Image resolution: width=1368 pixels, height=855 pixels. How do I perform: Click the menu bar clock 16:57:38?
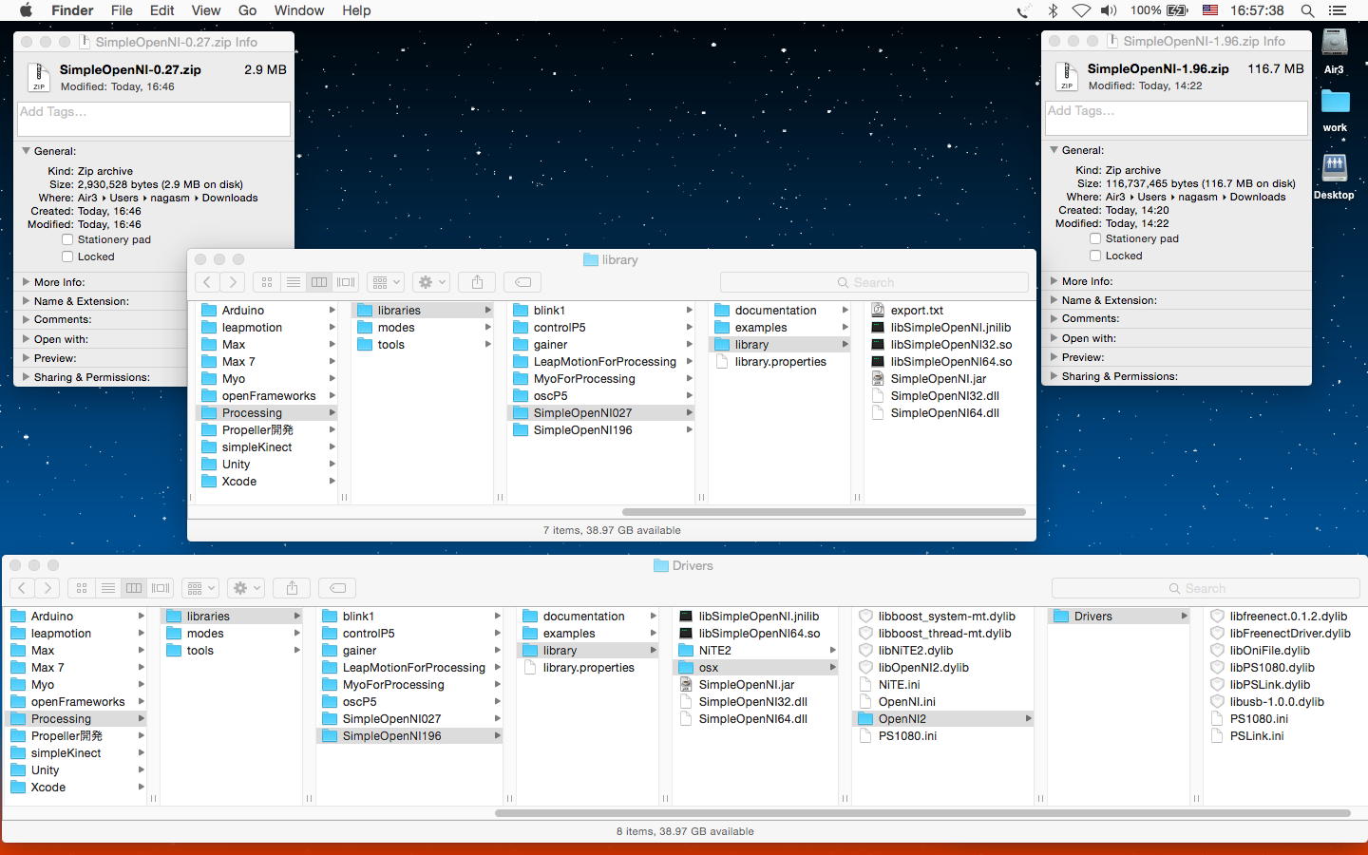coord(1257,10)
